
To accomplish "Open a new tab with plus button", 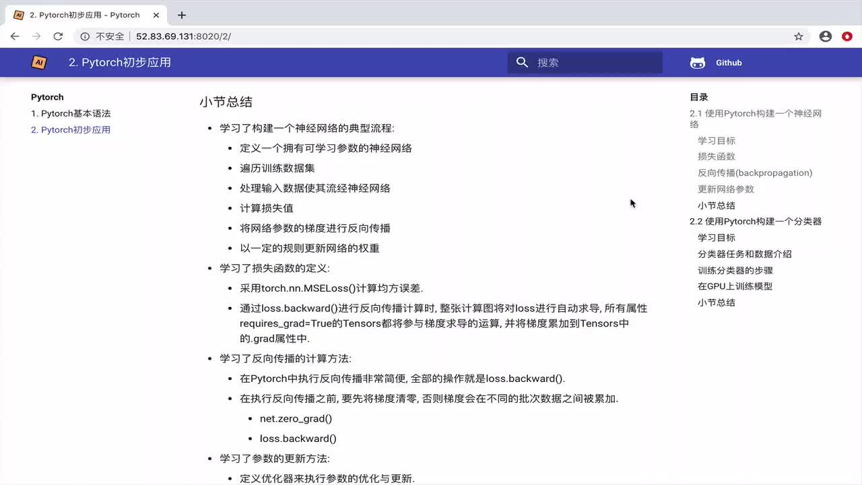I will click(181, 15).
